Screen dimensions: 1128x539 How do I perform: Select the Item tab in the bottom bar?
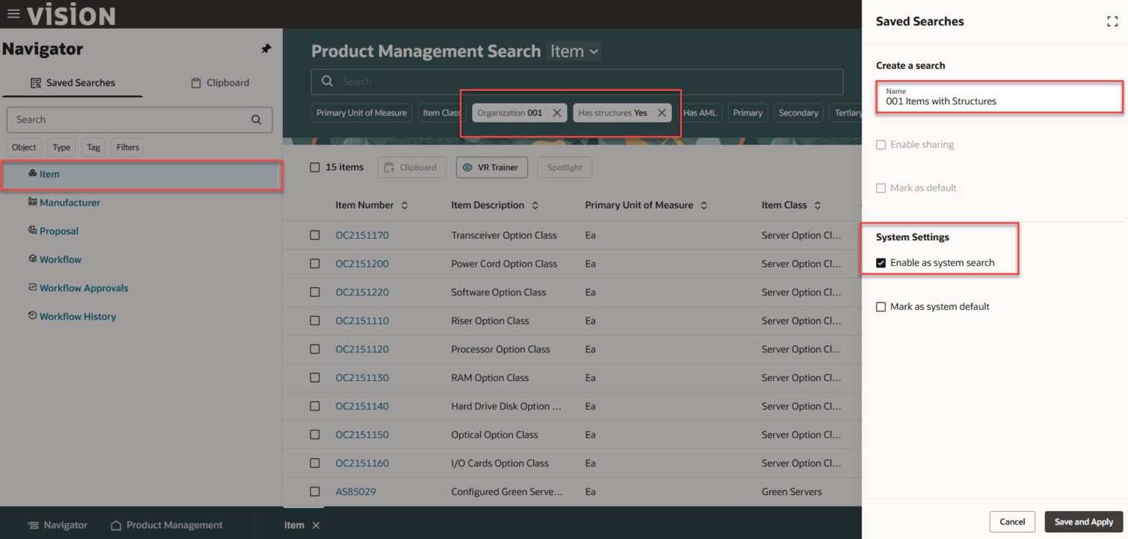point(294,524)
